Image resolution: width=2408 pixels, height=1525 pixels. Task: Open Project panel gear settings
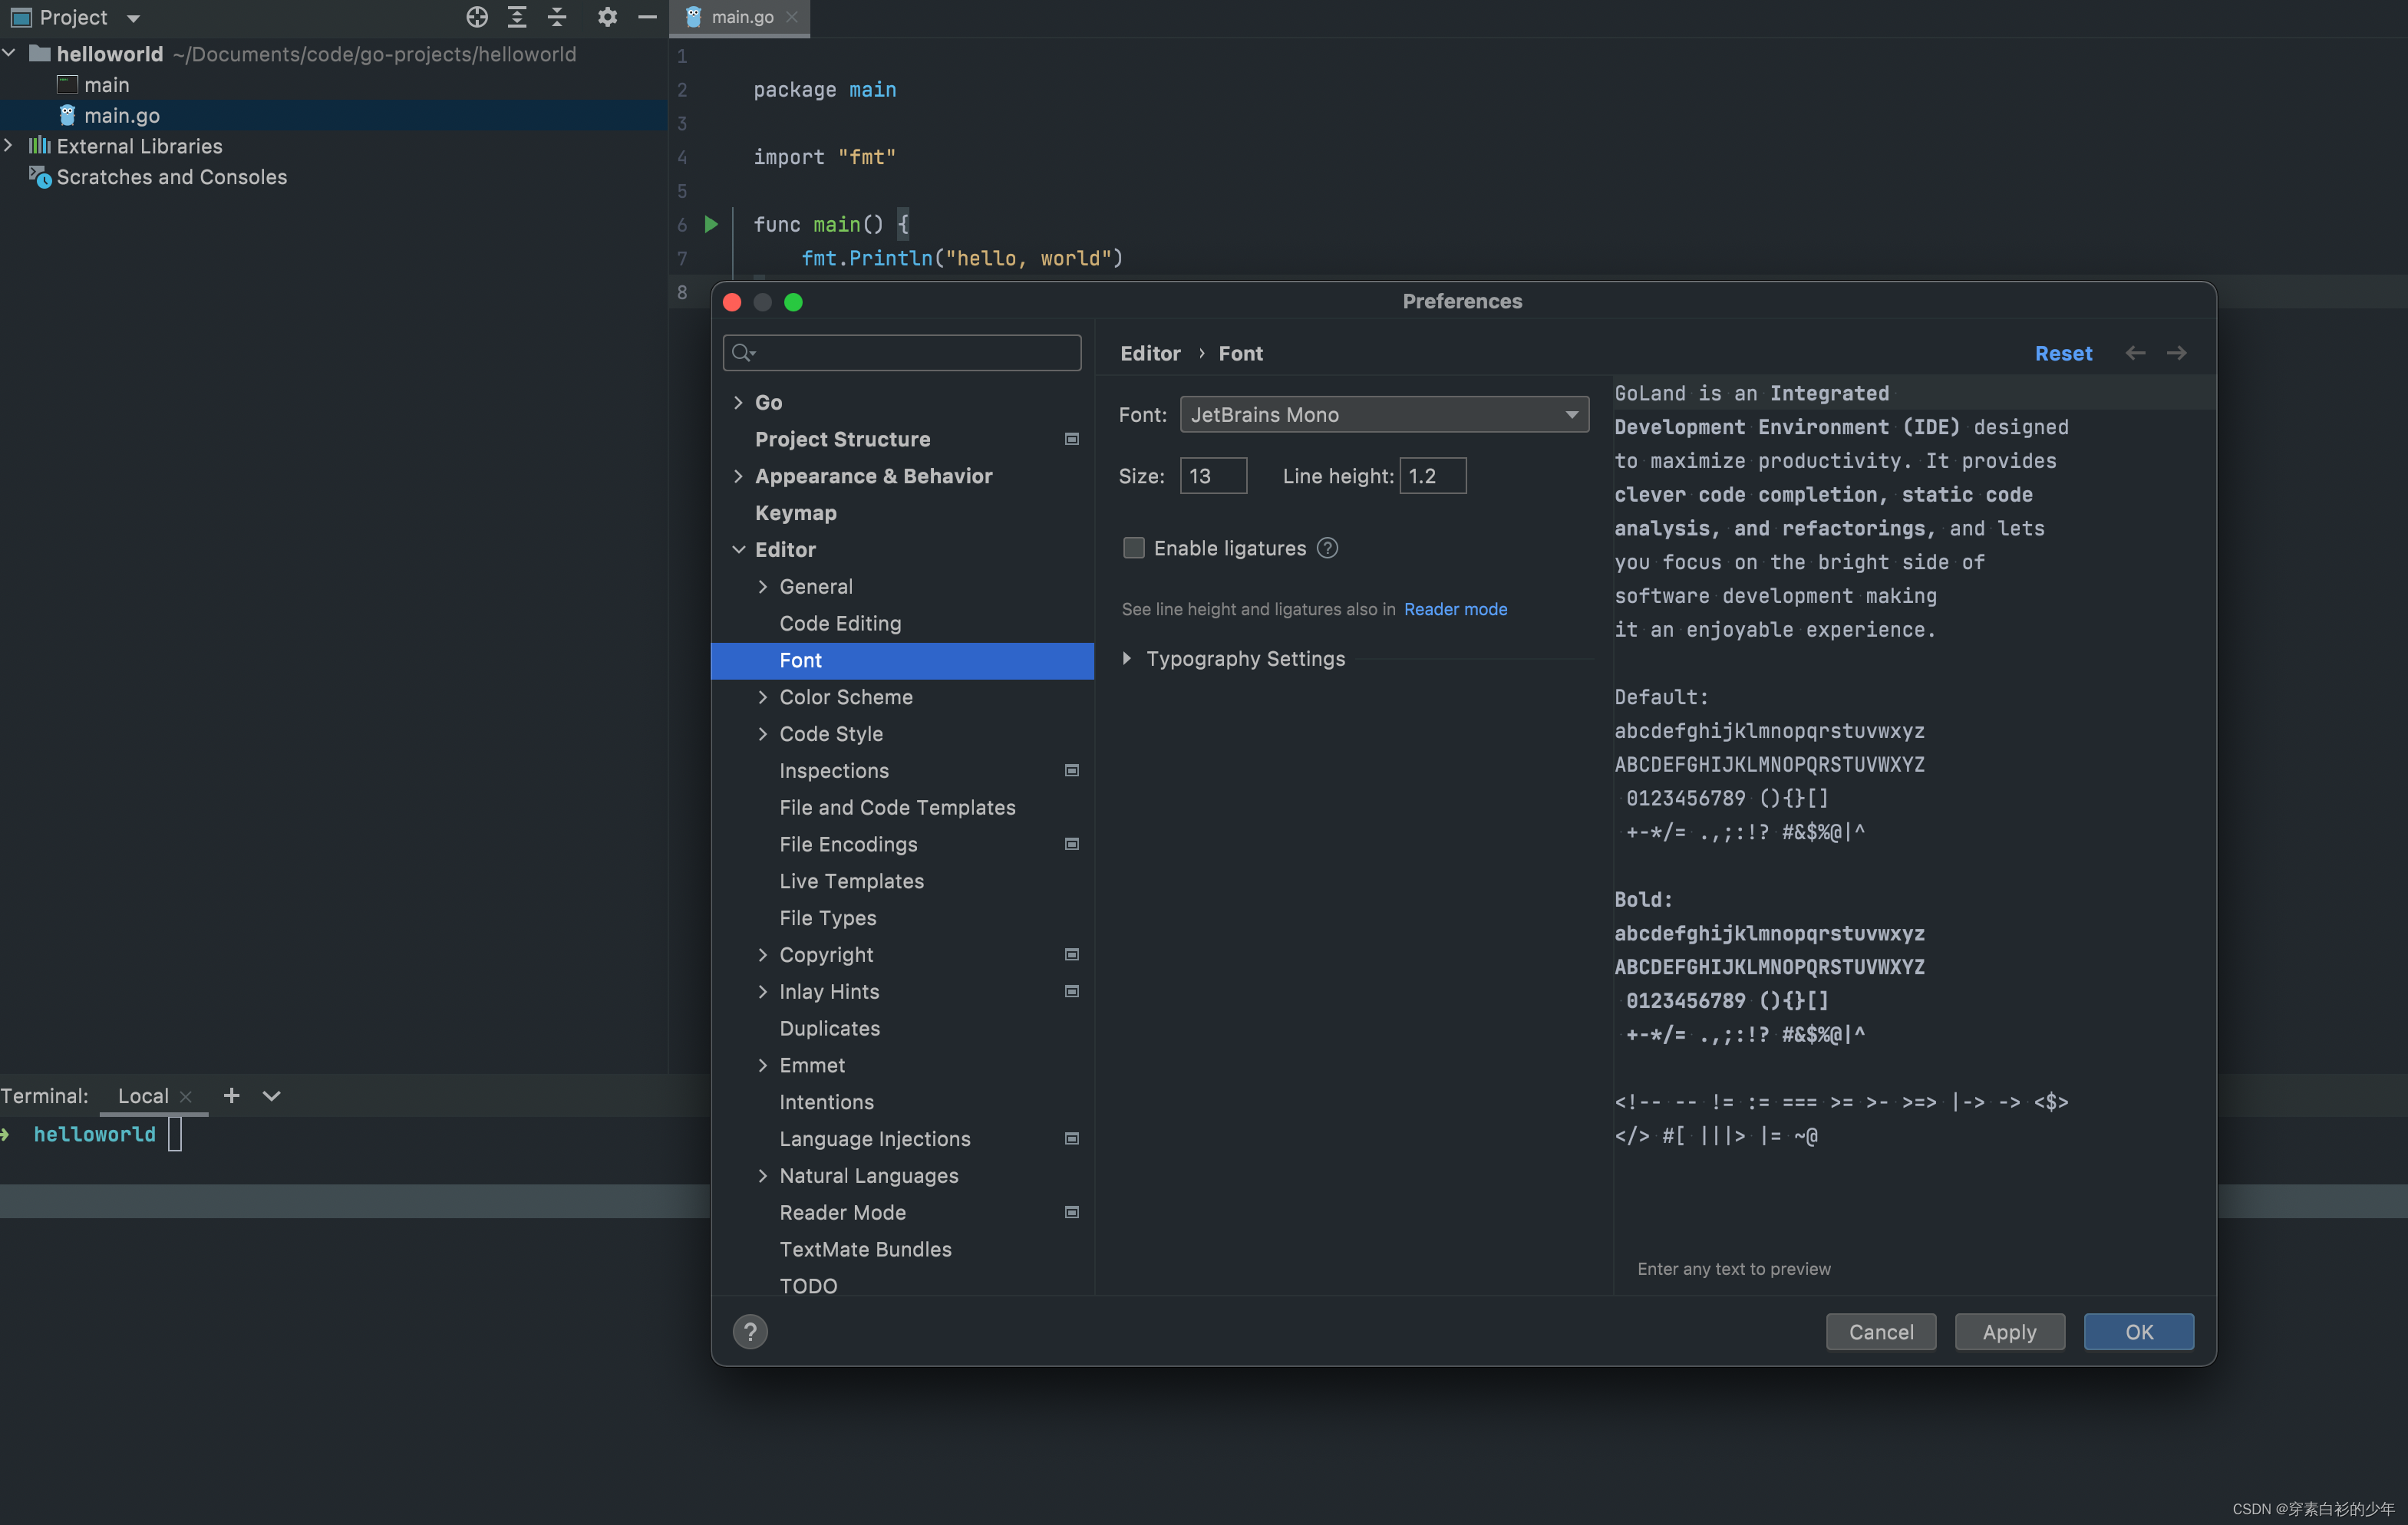coord(607,17)
